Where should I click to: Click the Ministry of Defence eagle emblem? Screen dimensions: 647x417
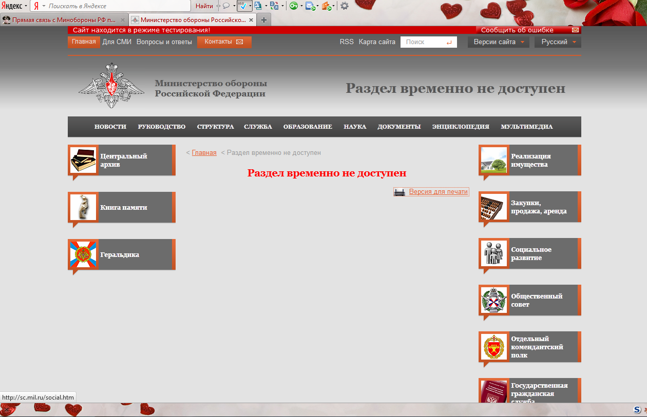click(111, 85)
